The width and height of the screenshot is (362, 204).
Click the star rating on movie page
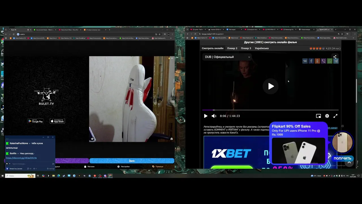click(x=317, y=48)
